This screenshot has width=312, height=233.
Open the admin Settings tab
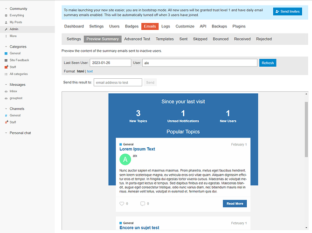coord(97,26)
